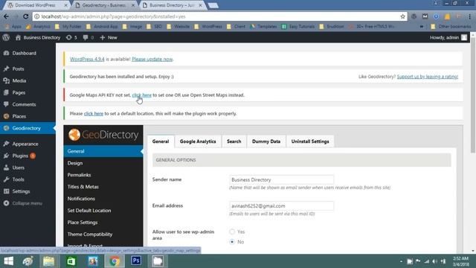Open the WordPress logo menu in admin bar
476x268 pixels.
(6, 37)
